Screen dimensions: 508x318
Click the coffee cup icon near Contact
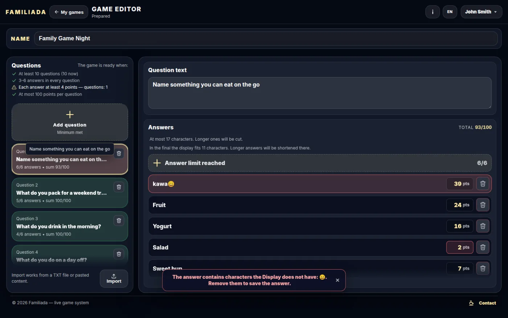pyautogui.click(x=471, y=303)
